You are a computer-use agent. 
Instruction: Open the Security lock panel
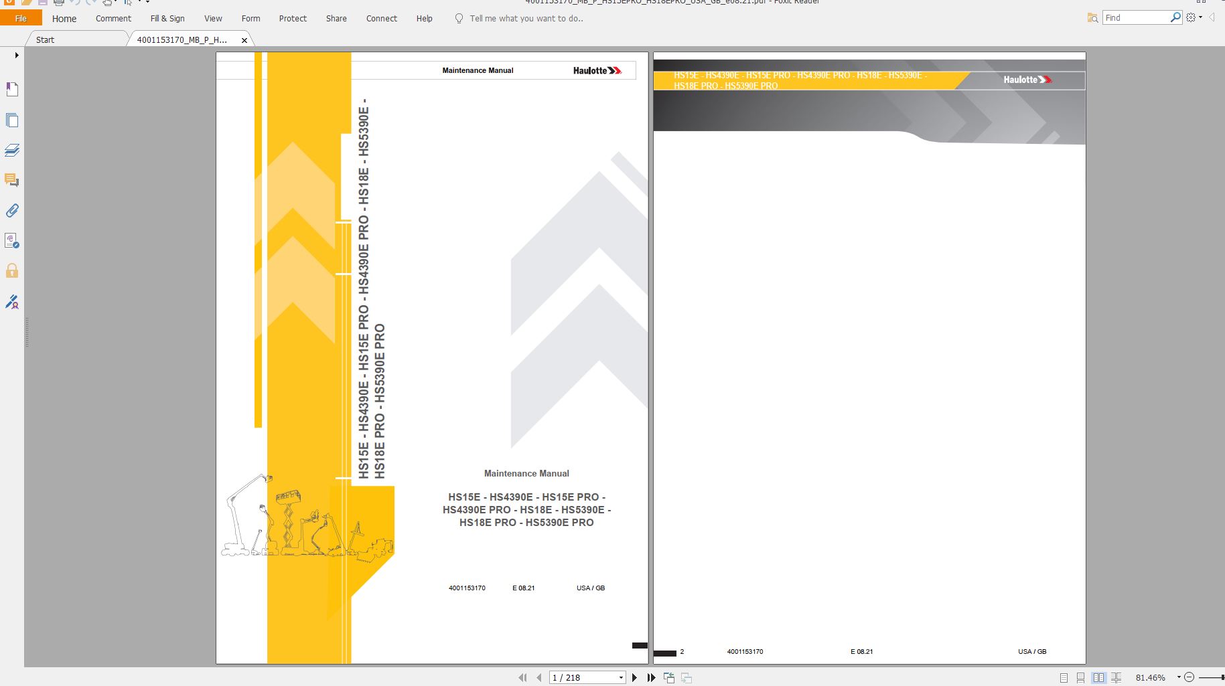coord(12,270)
